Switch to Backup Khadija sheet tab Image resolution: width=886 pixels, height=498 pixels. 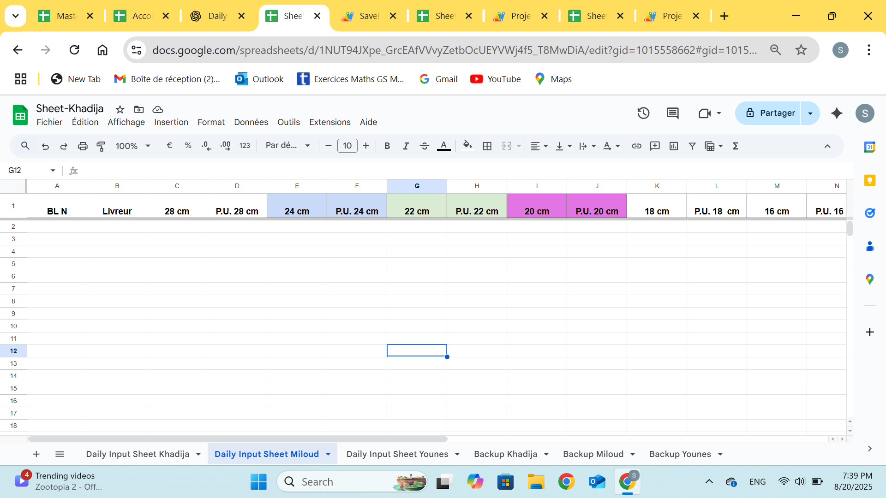click(x=505, y=454)
